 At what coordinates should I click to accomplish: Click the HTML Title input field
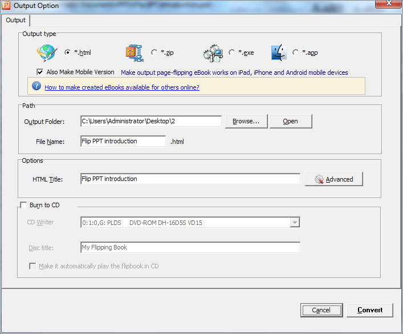click(190, 179)
